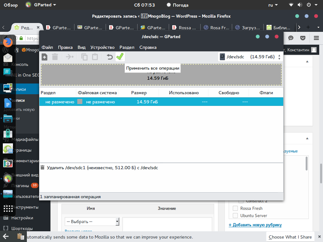Close the Ред... Firefox tab
Screen dimensions: 323x242
coord(38,27)
